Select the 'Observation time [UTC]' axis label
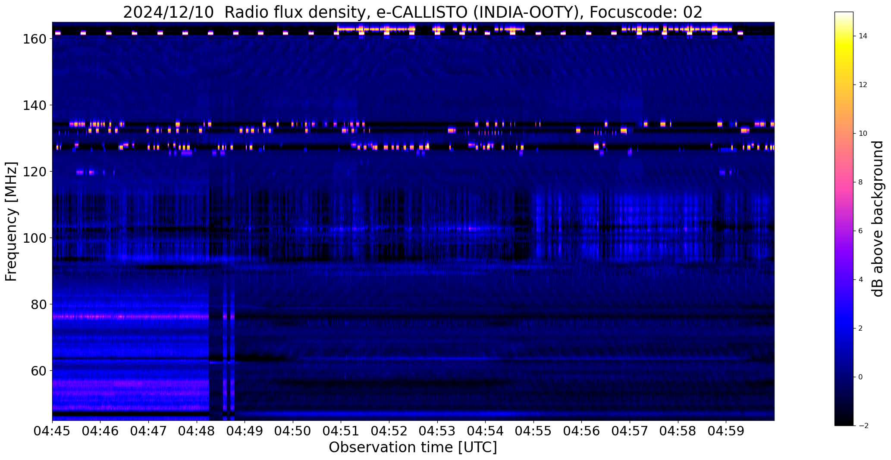 pos(413,447)
